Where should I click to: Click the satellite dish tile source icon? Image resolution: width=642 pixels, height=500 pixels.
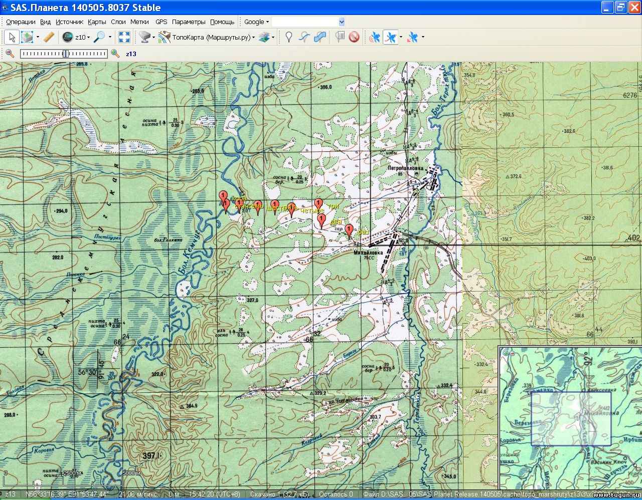(x=144, y=37)
